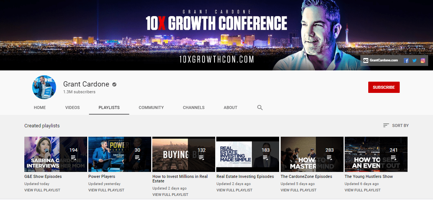
Task: Click the channel search magnifier icon
Action: click(260, 108)
